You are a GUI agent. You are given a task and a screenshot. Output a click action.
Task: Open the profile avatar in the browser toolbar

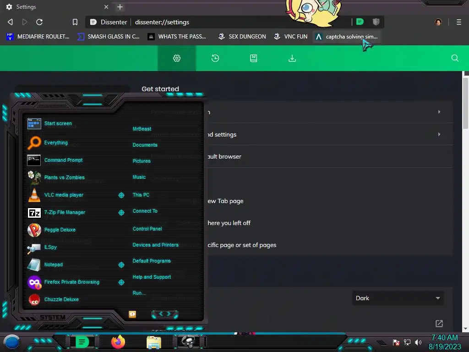pos(438,22)
